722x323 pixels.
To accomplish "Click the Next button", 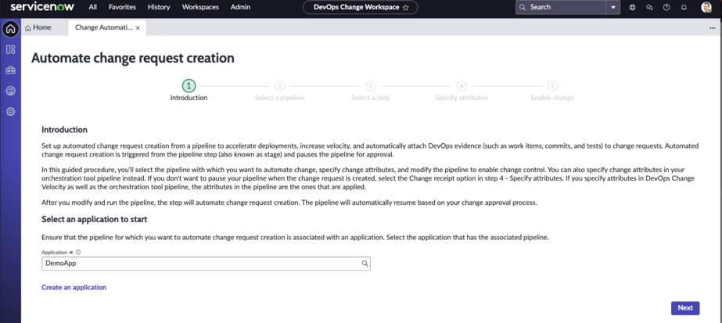I will click(x=685, y=308).
